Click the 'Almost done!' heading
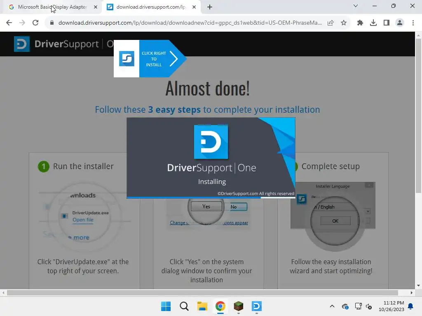The height and width of the screenshot is (316, 422). click(x=208, y=88)
